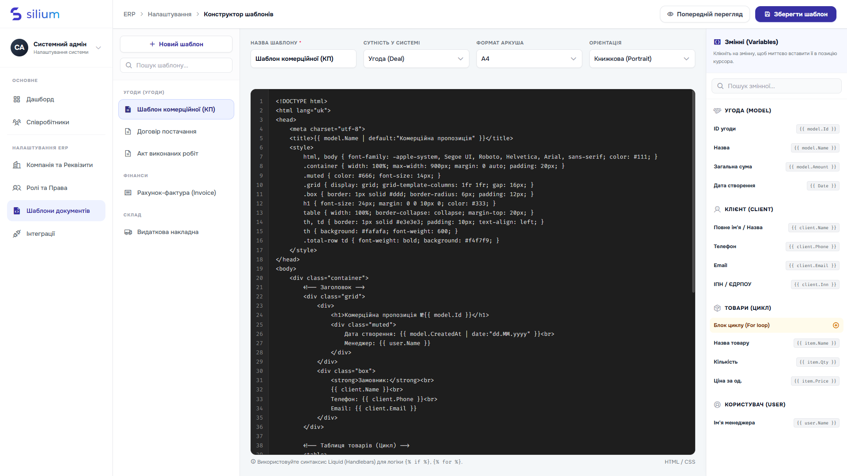Insert the {{ model.Id }} variable
Image resolution: width=847 pixels, height=476 pixels.
[817, 129]
